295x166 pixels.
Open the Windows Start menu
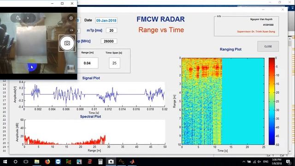(5, 162)
